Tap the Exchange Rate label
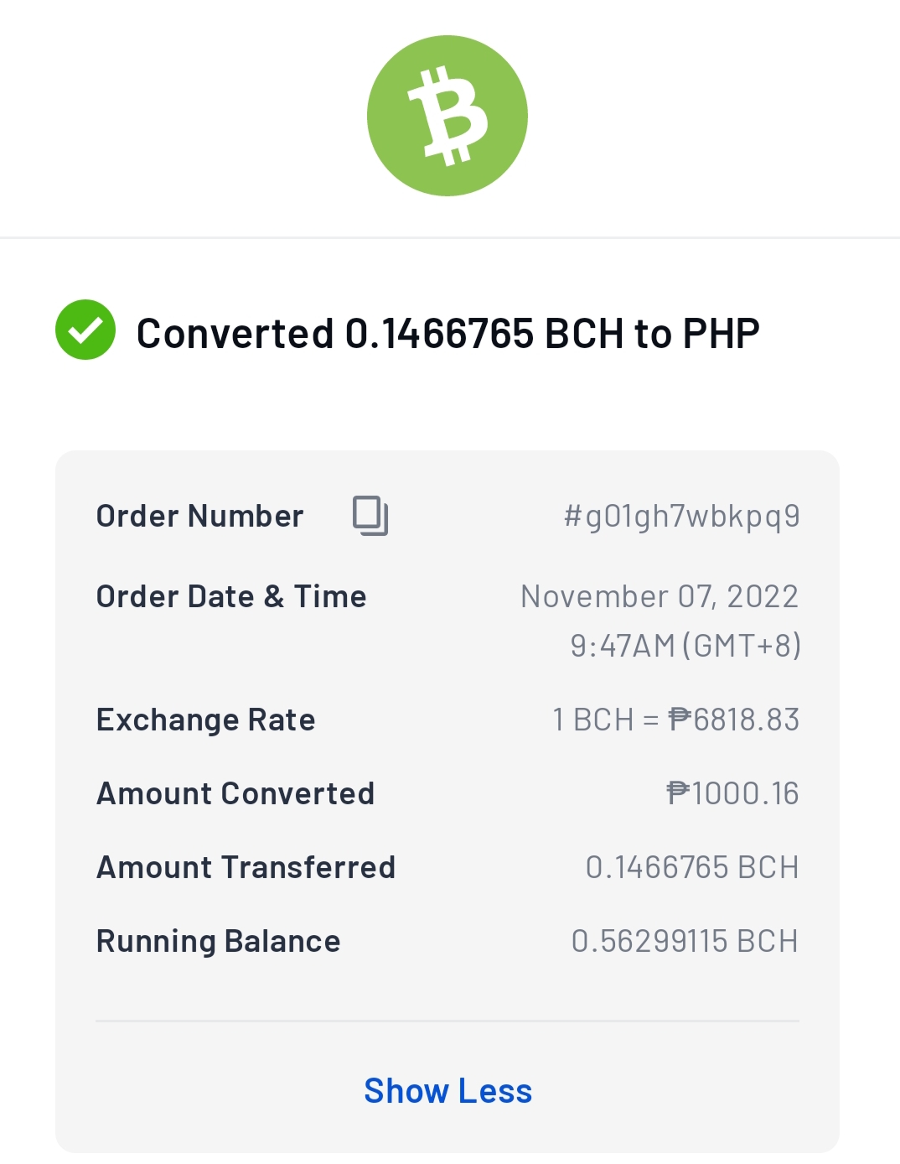 206,720
